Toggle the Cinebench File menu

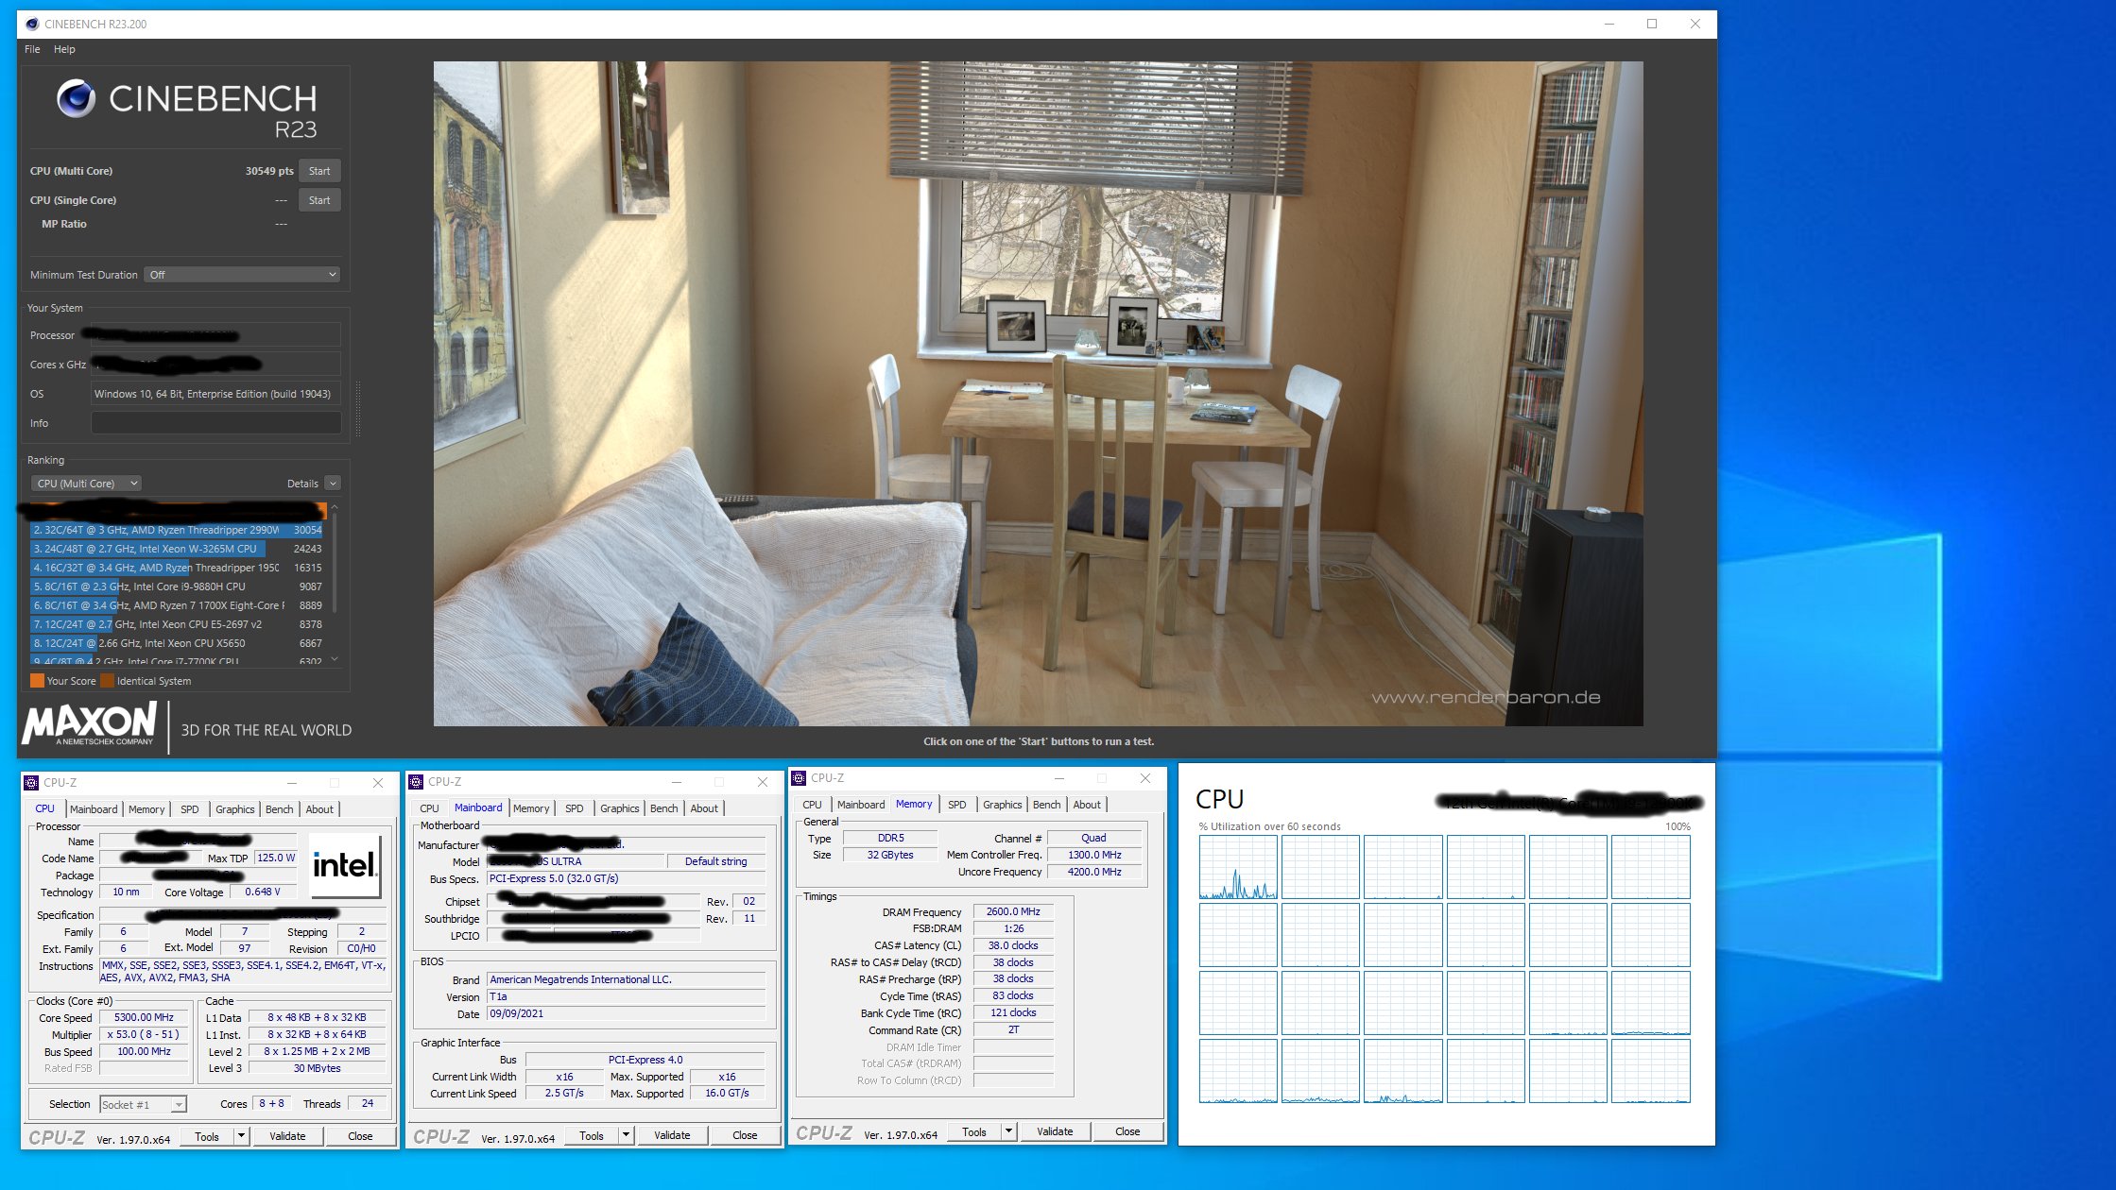[30, 48]
